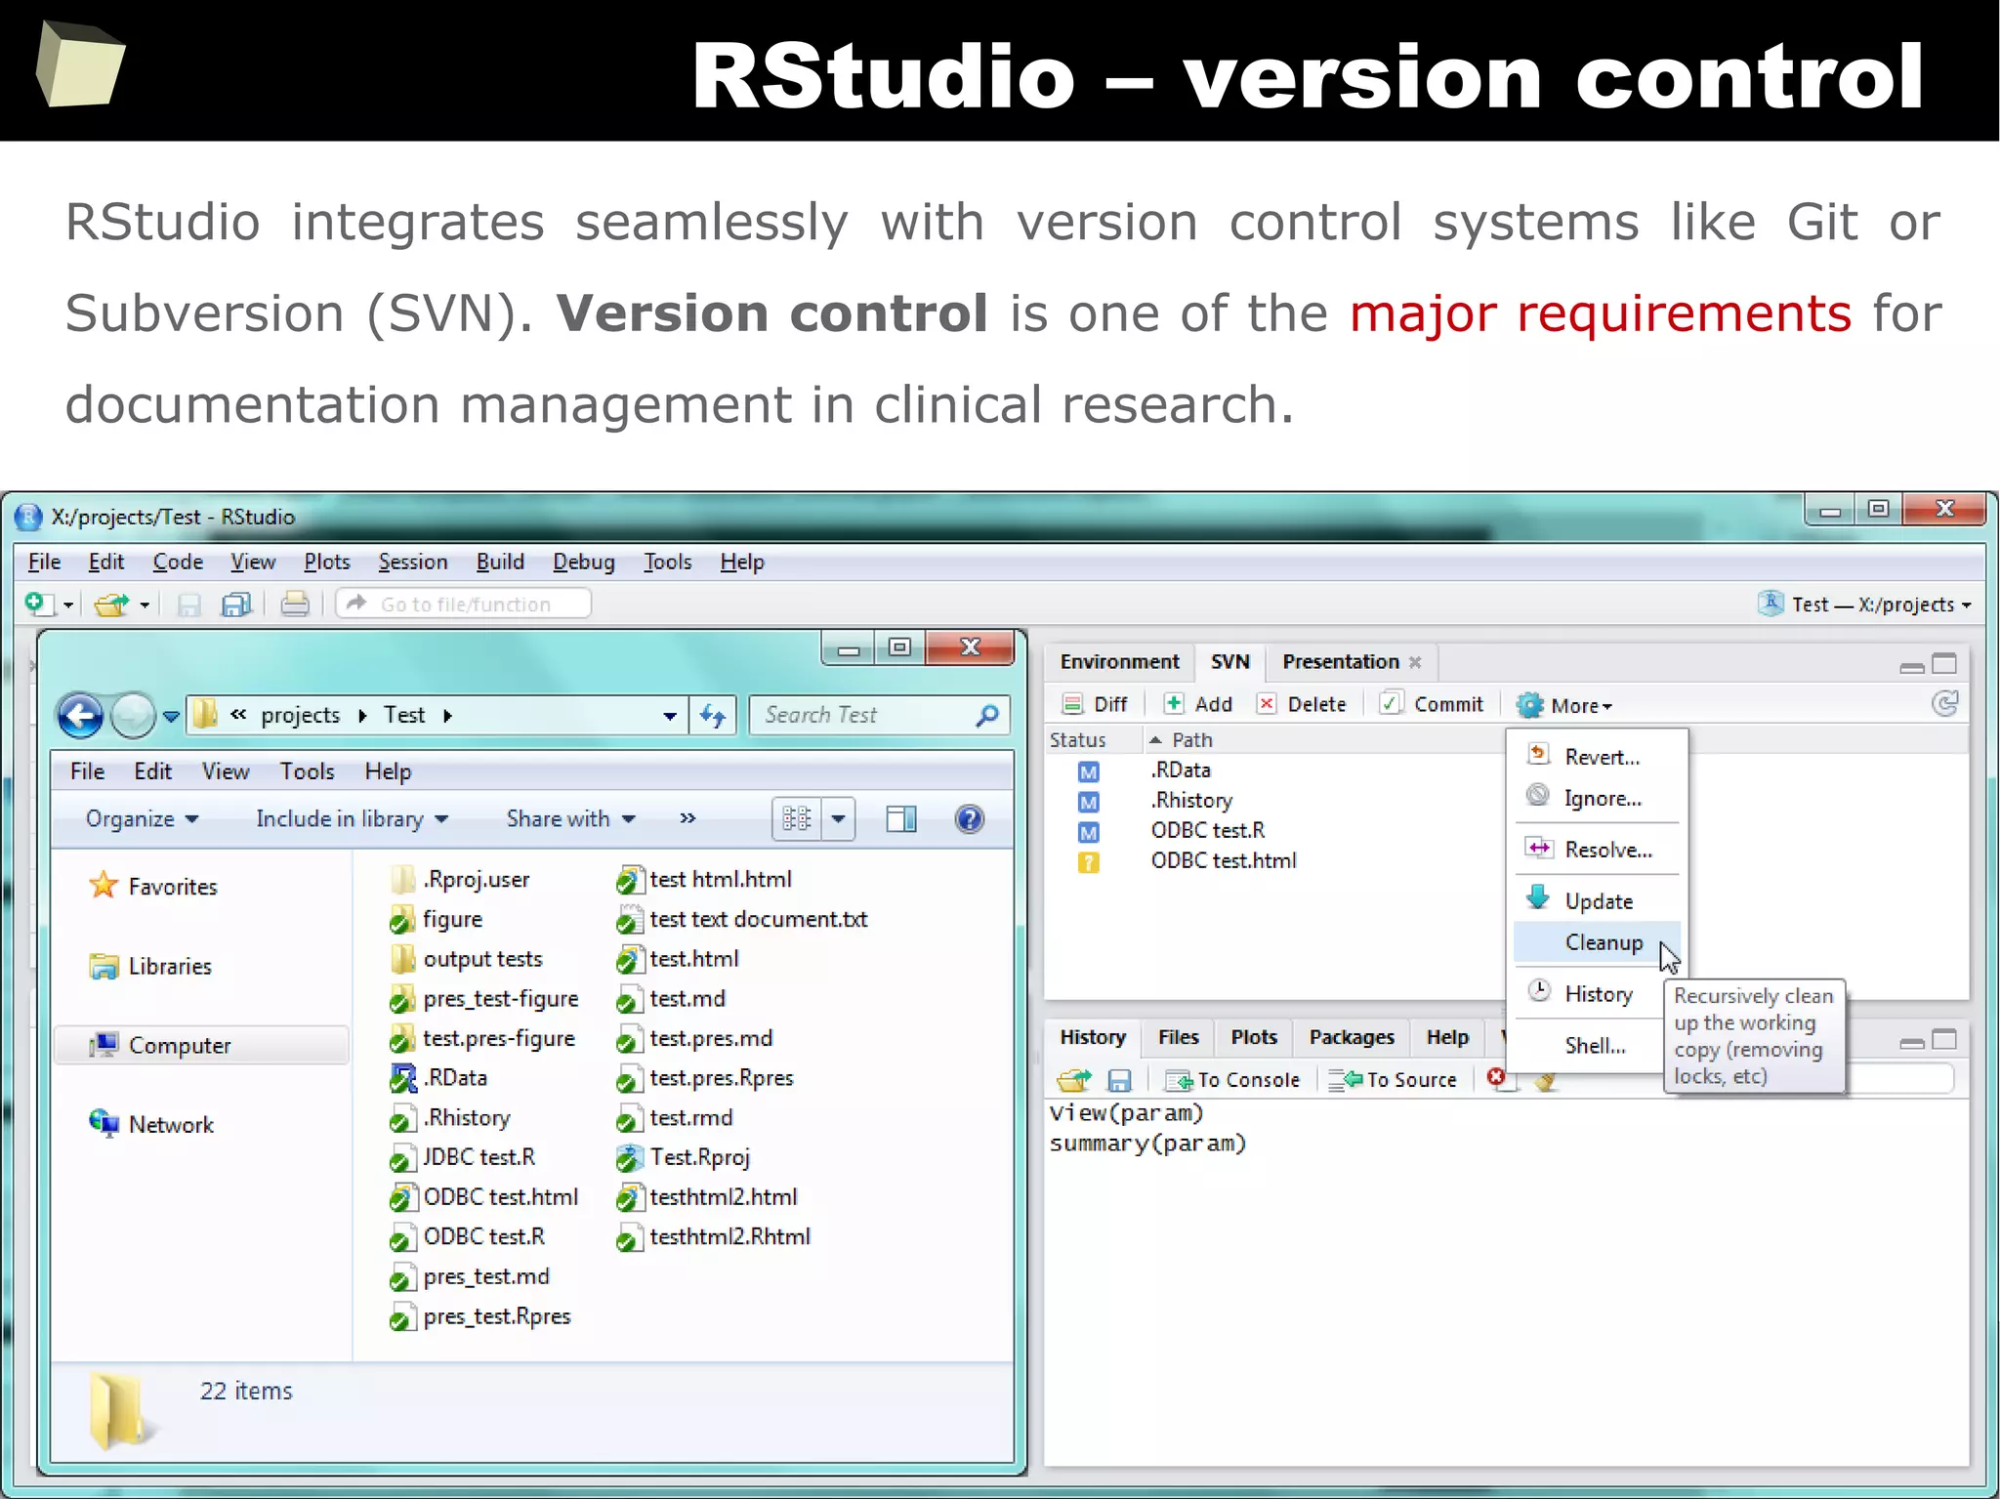Click the Diff toolbar button
Screen dimensions: 2000x1499
[1095, 704]
